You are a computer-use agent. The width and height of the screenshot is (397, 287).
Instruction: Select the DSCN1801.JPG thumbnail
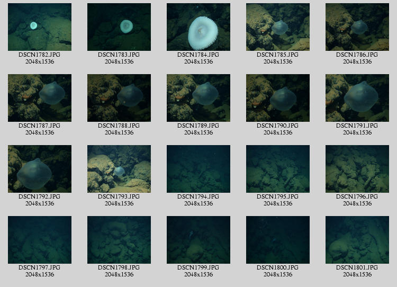[x=357, y=240]
